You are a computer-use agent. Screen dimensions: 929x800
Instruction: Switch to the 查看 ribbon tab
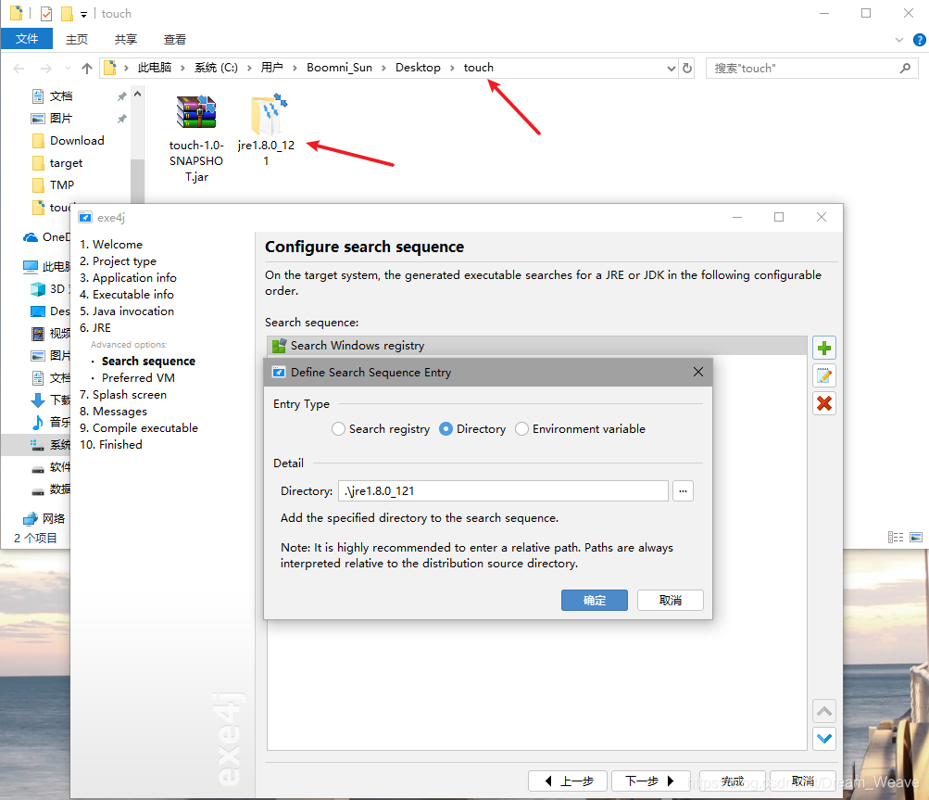pyautogui.click(x=175, y=39)
